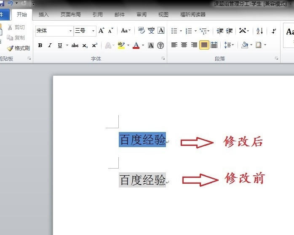Viewport: 294px width, 235px height.
Task: Click the Shrink Font icon
Action: [x=111, y=31]
